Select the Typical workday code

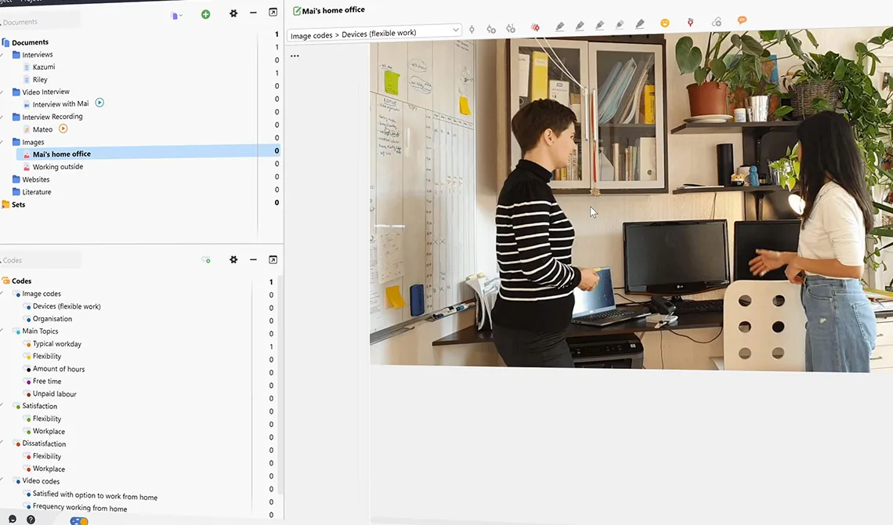(x=57, y=344)
